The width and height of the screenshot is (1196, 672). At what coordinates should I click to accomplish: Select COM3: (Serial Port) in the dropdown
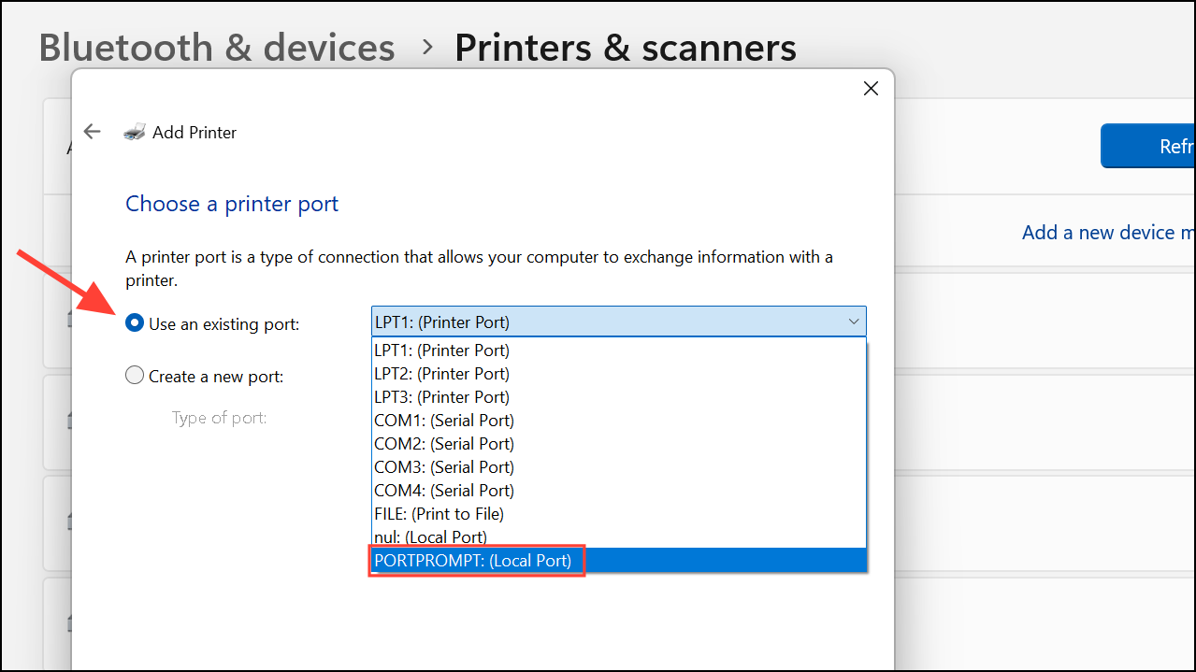pyautogui.click(x=443, y=466)
